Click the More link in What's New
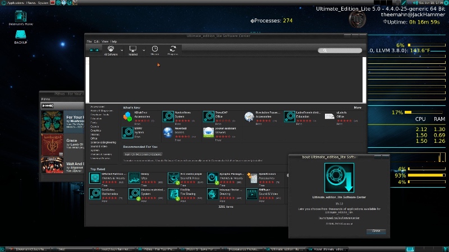This screenshot has width=449, height=252. pyautogui.click(x=358, y=108)
